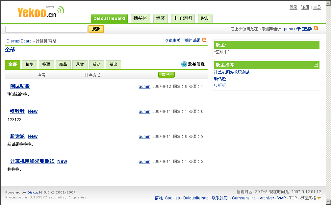Click New link beside 新话题
Viewport: 331px width, 205px height.
[x=33, y=136]
